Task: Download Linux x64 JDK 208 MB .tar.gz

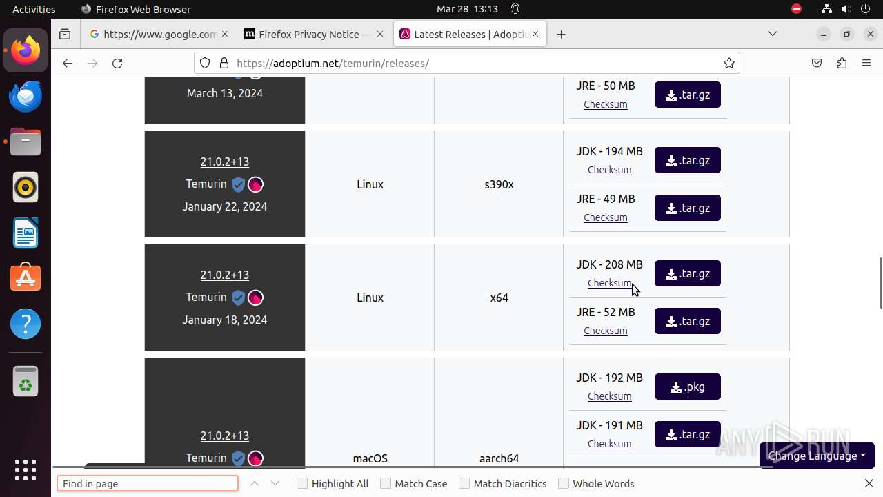Action: point(688,273)
